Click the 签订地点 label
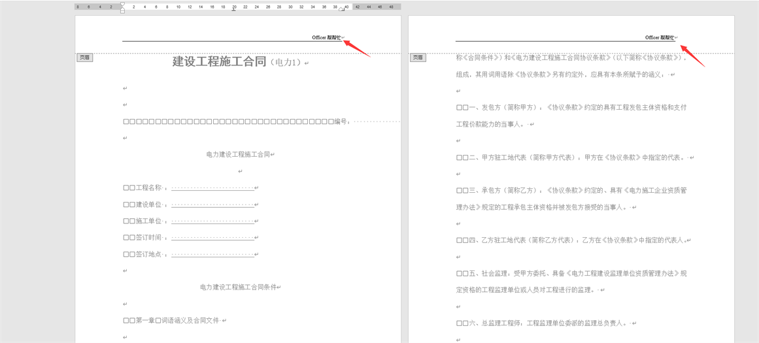Viewport: 759px width, 343px height. point(148,254)
